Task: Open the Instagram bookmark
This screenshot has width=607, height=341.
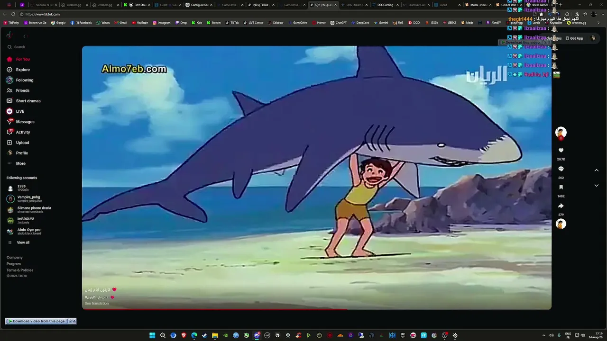Action: point(162,23)
